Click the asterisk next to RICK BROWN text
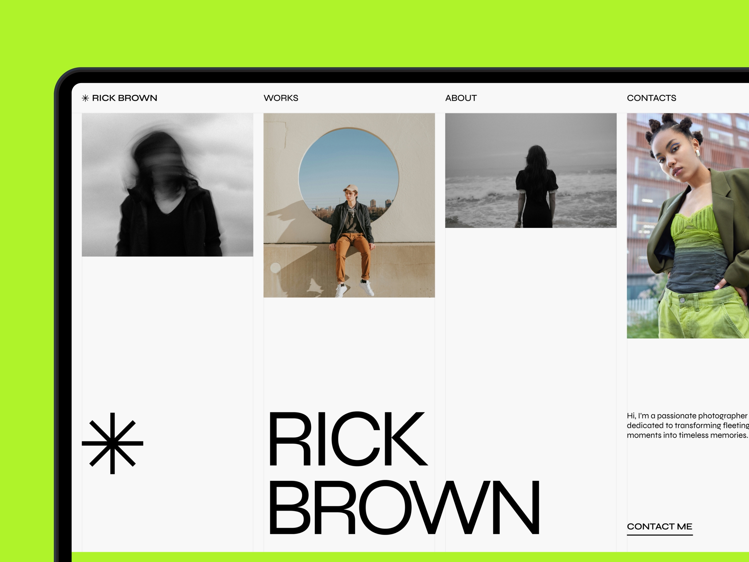The image size is (749, 562). 86,98
